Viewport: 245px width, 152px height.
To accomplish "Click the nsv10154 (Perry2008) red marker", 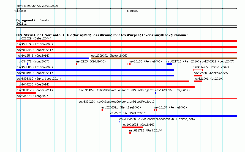I will [x=156, y=110].
